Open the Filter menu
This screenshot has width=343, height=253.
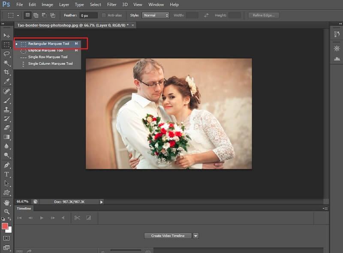pos(111,5)
